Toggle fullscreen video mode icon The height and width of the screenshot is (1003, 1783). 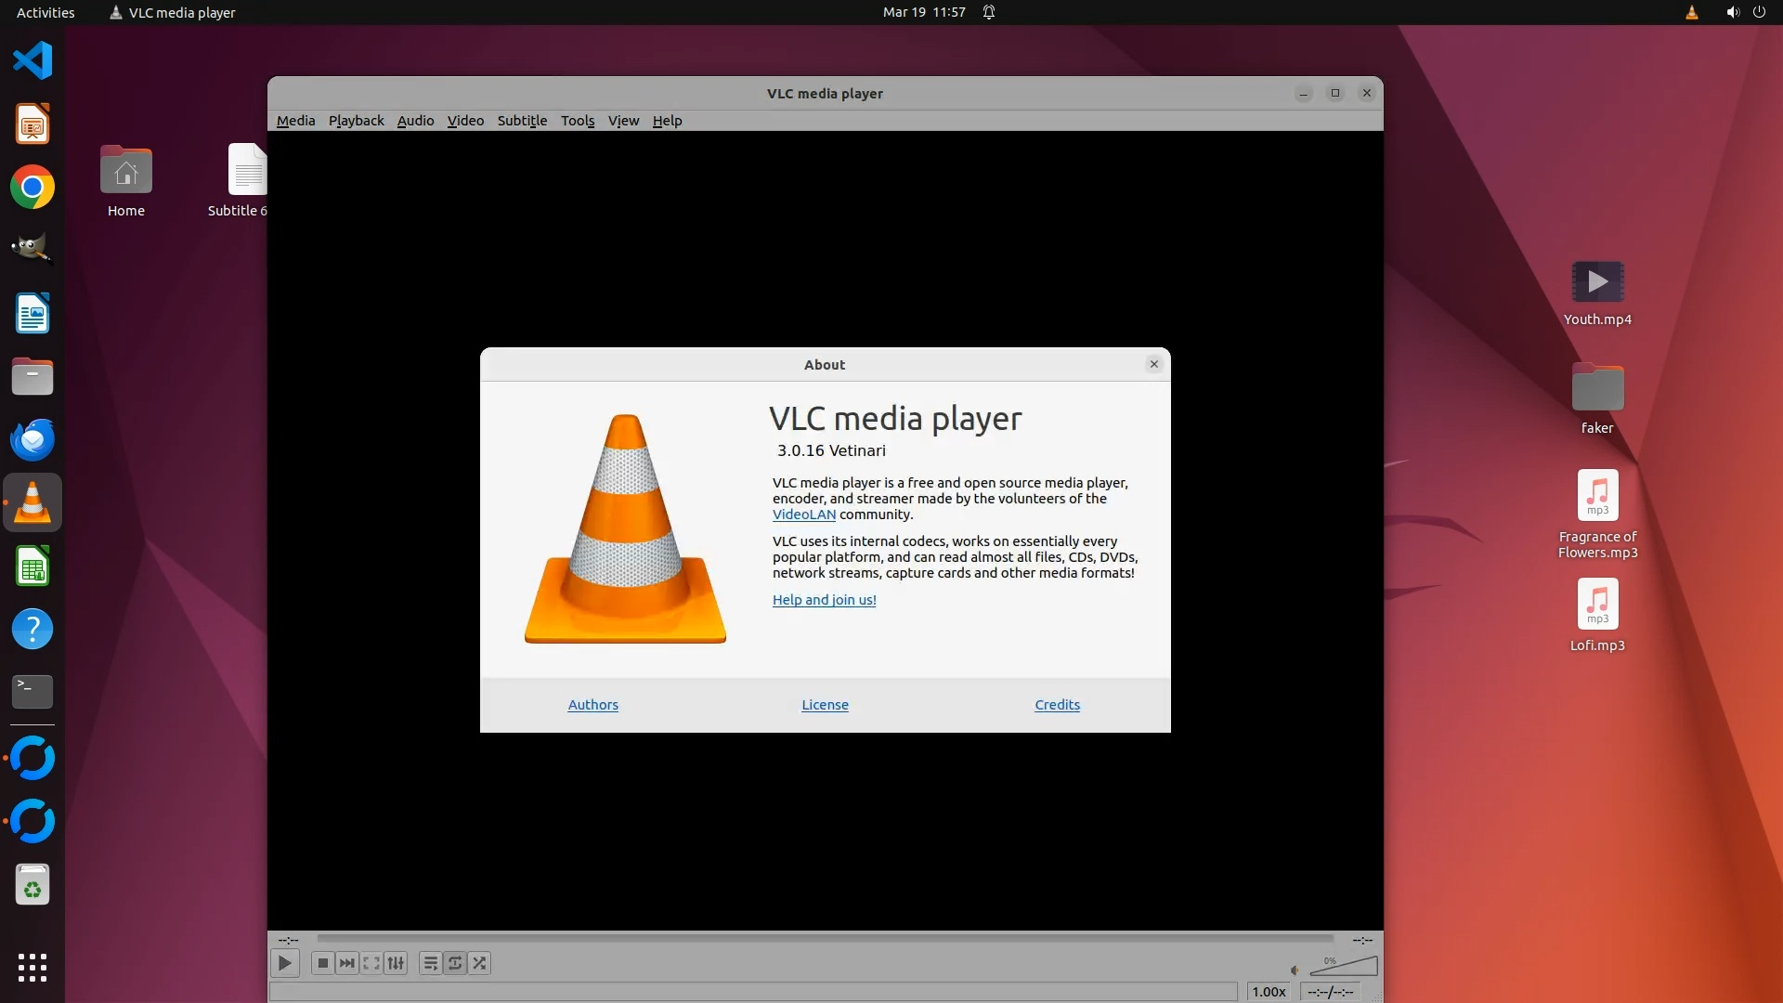click(x=371, y=963)
